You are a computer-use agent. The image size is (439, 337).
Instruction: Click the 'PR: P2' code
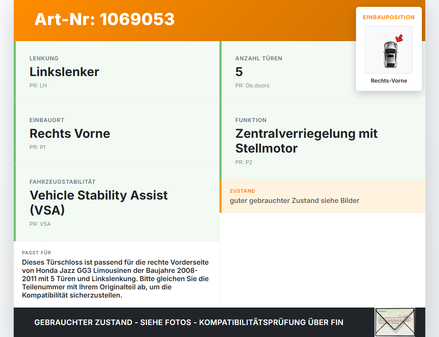(x=244, y=162)
